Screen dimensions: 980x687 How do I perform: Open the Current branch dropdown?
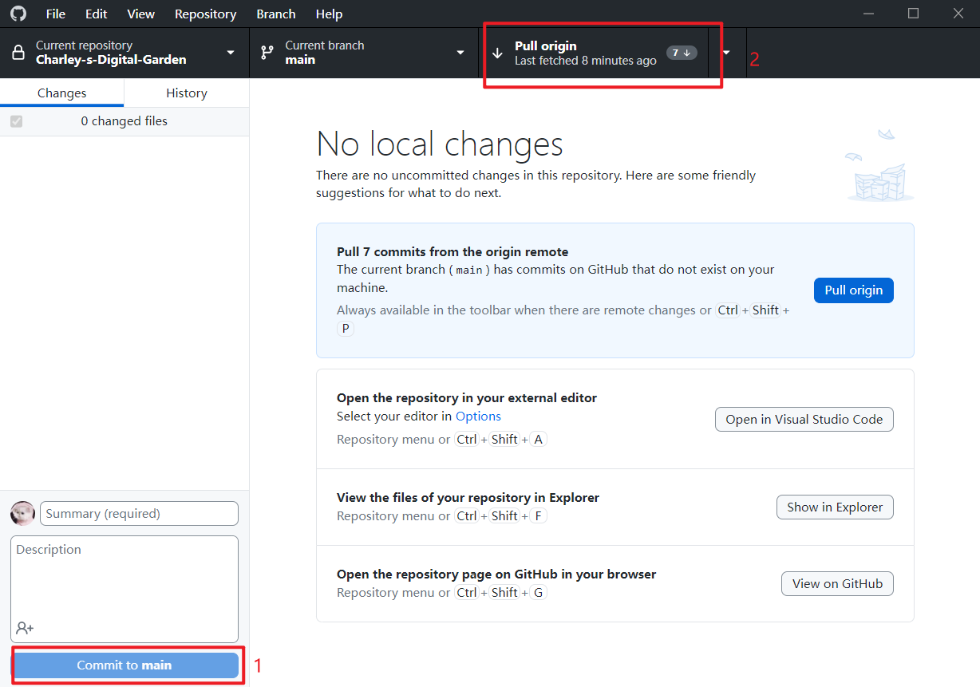click(x=460, y=53)
